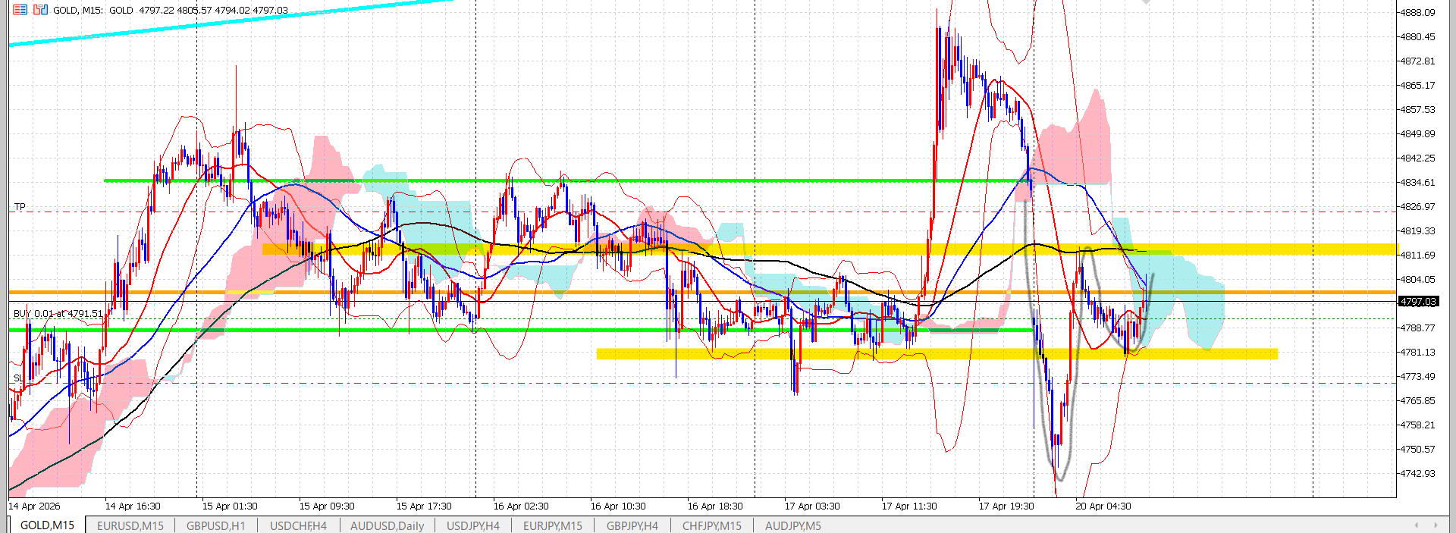Viewport: 1456px width, 533px height.
Task: Click the Depth of Market icon
Action: coord(40,10)
